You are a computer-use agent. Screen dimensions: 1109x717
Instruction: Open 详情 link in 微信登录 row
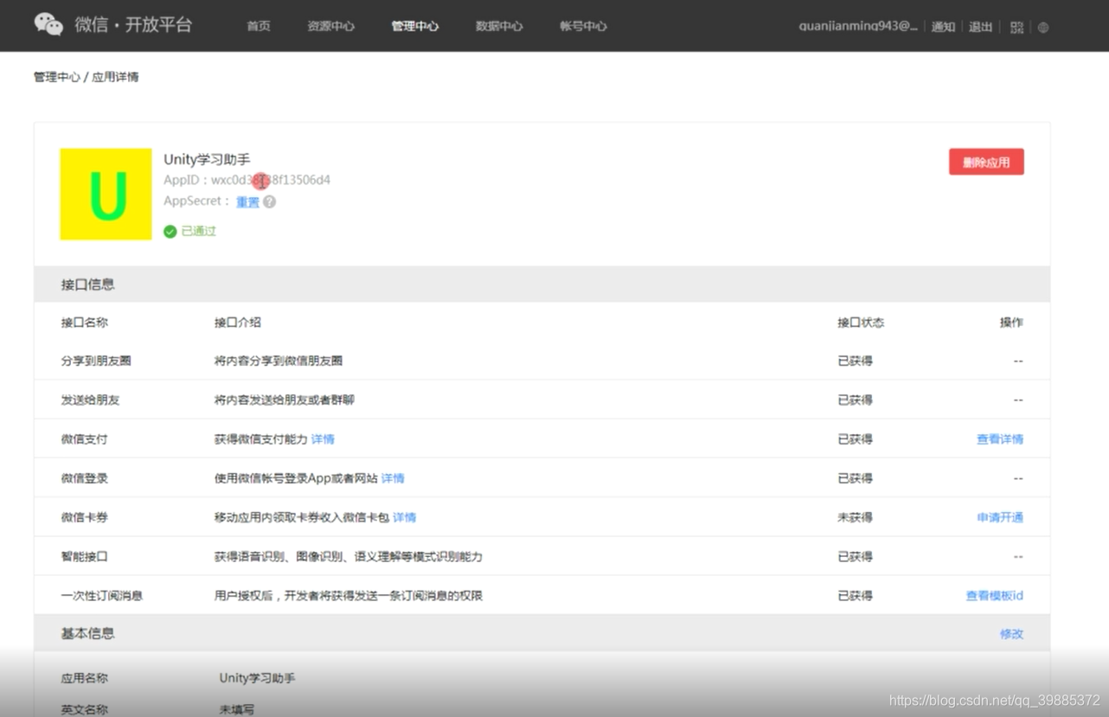pos(393,478)
